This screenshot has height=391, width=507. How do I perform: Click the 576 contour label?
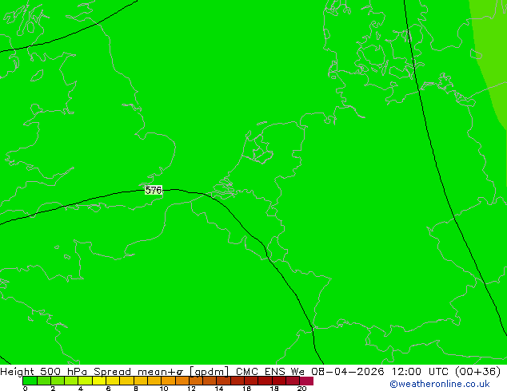pos(154,190)
